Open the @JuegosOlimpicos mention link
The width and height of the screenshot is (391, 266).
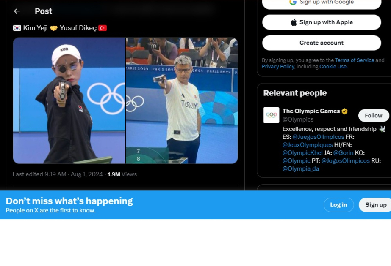click(318, 137)
